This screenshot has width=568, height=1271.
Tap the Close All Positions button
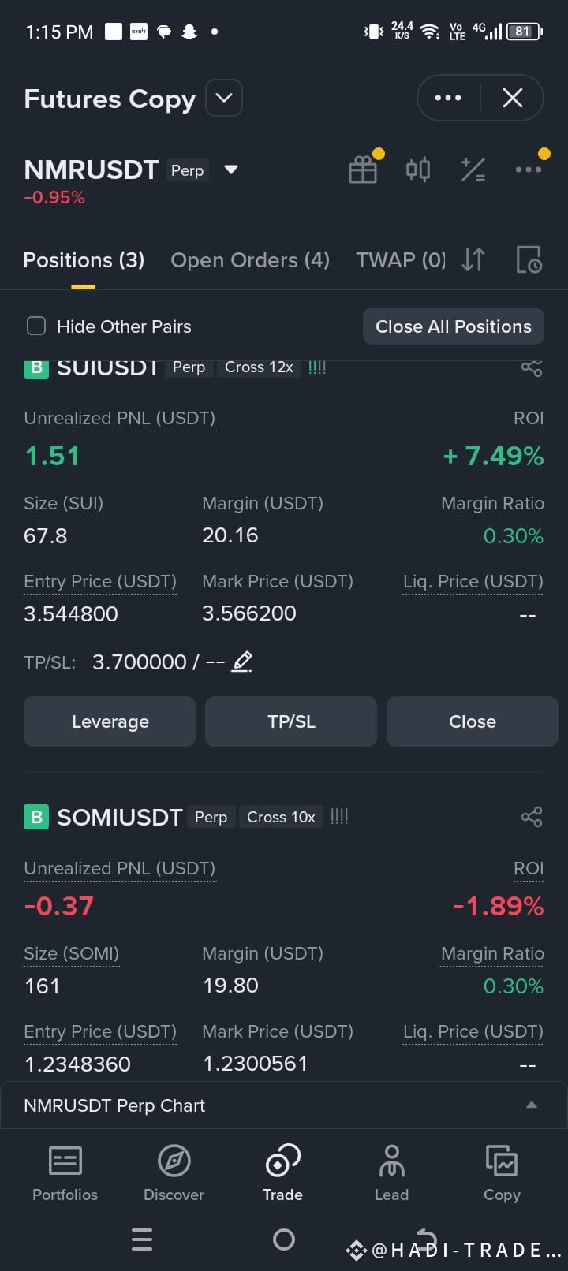[454, 326]
